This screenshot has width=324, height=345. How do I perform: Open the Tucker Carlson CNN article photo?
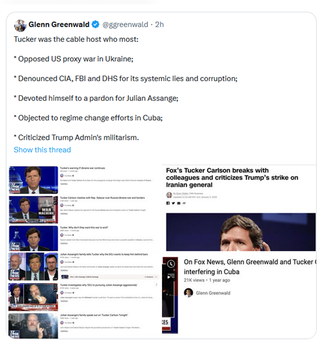[x=241, y=232]
